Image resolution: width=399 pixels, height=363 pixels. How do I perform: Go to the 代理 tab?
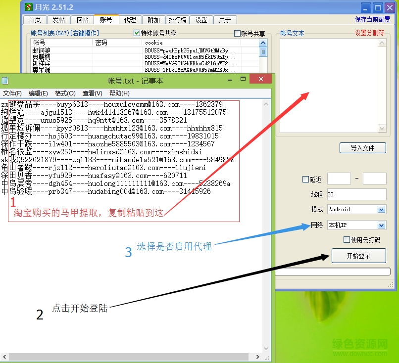pos(130,20)
